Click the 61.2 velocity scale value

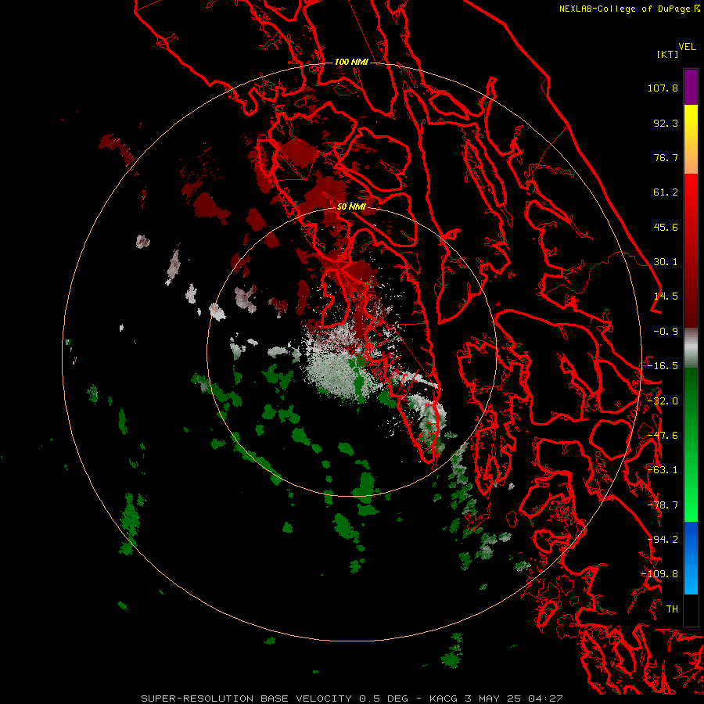[x=666, y=192]
